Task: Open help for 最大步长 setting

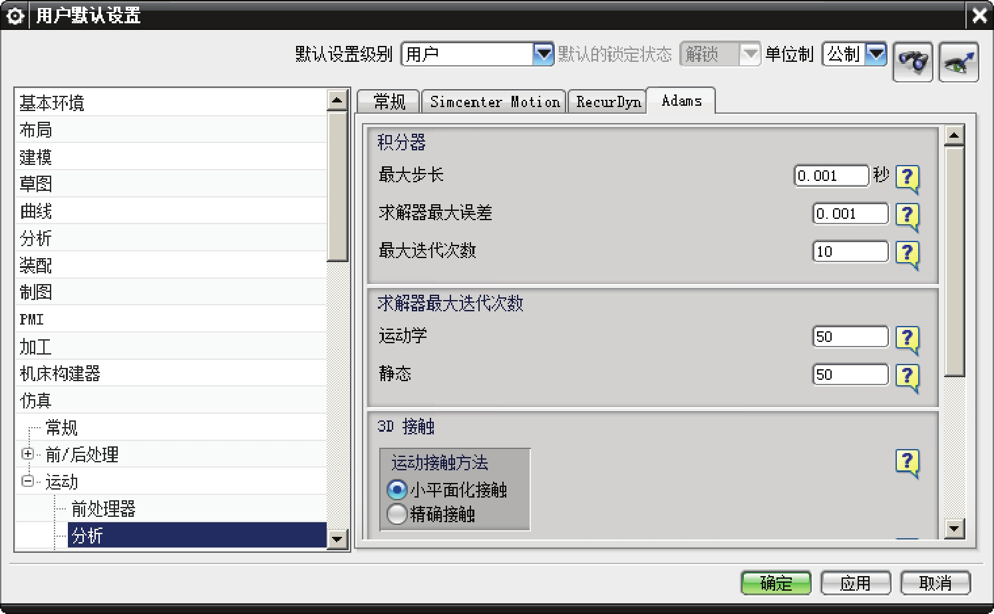Action: (x=908, y=177)
